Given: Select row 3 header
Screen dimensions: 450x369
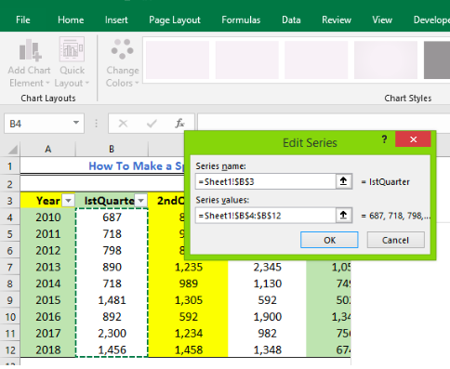Looking at the screenshot, I should click(x=10, y=201).
